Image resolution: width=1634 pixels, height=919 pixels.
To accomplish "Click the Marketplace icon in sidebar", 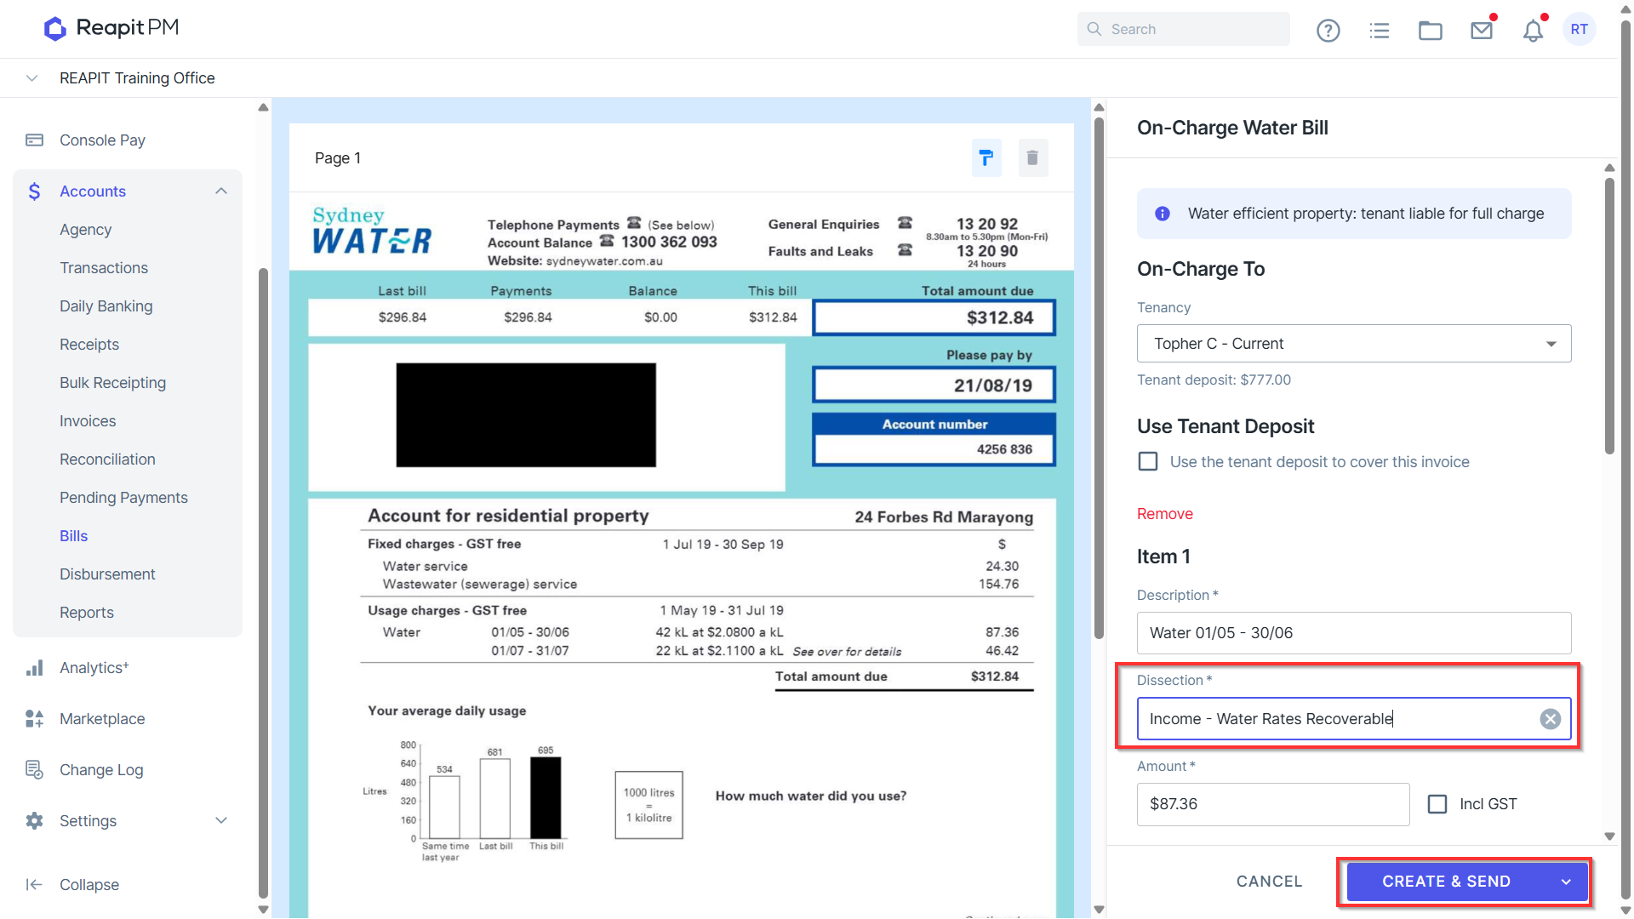I will pos(34,719).
